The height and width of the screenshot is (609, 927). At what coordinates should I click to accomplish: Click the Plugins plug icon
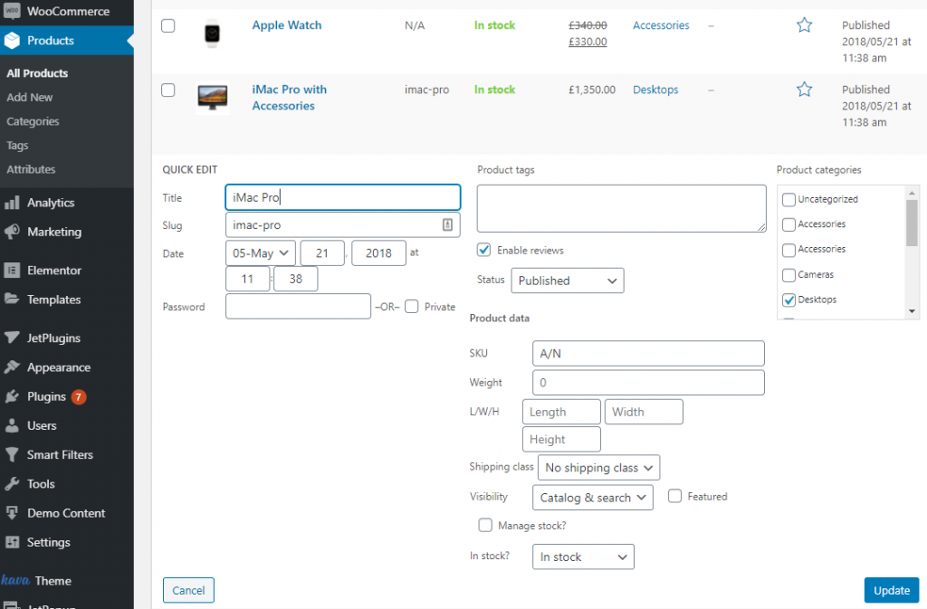12,396
